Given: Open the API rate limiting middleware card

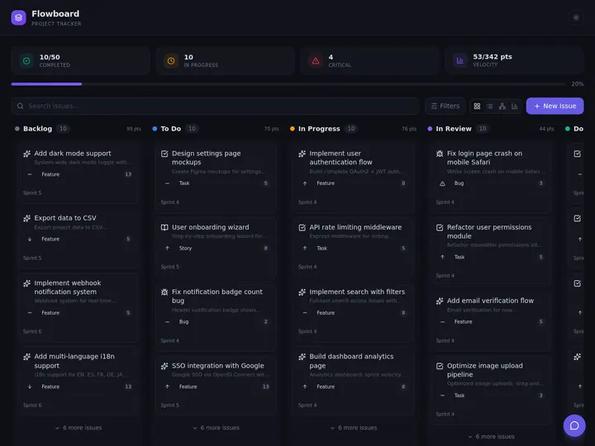Looking at the screenshot, I should [354, 247].
